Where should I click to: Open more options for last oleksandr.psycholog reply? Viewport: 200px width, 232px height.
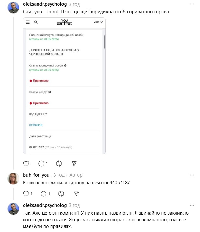pos(192,205)
